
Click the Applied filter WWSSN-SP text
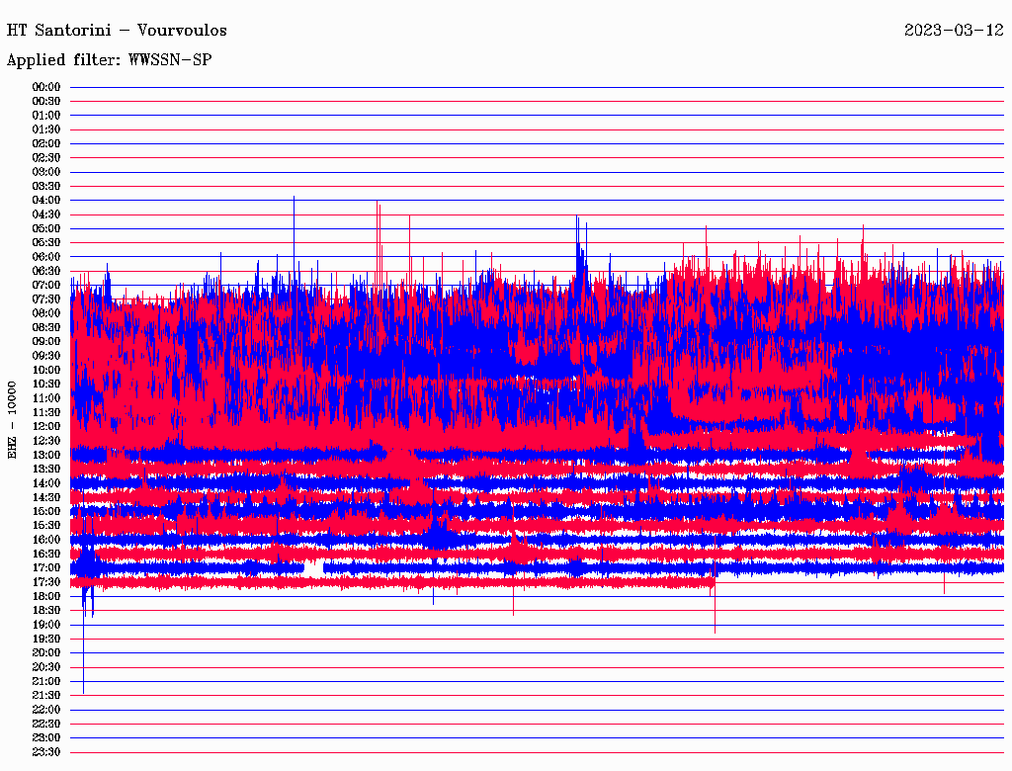[x=109, y=60]
